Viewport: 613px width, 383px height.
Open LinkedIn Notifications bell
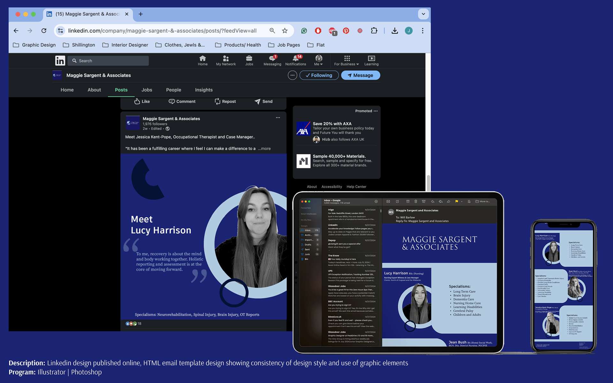[x=296, y=60]
